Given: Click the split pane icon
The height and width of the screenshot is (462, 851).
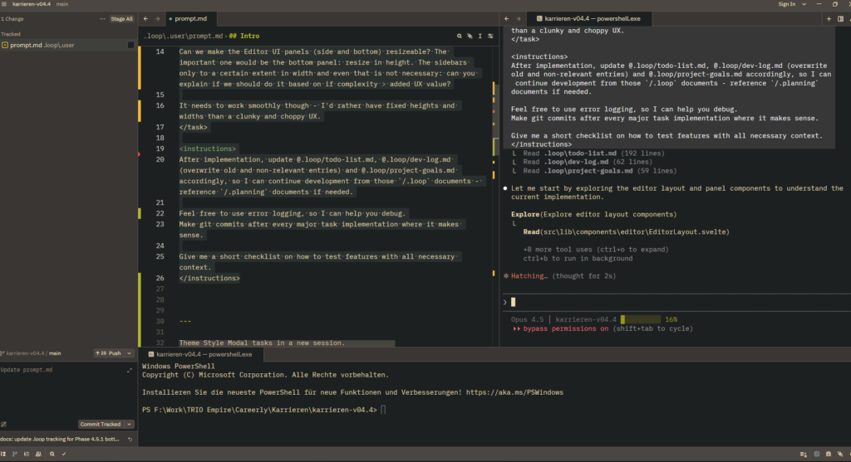Looking at the screenshot, I should point(840,18).
